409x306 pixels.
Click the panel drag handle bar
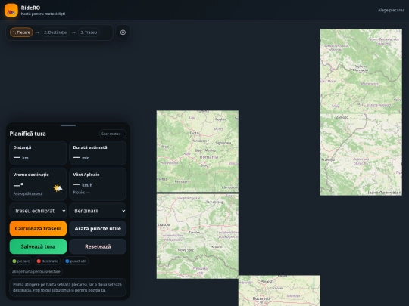point(68,125)
